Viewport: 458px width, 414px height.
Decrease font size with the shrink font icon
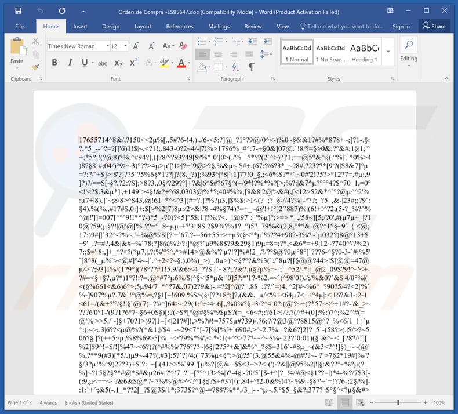click(151, 46)
